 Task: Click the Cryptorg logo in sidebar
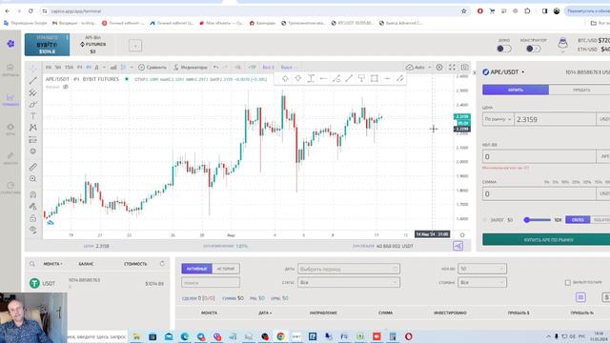(x=10, y=44)
